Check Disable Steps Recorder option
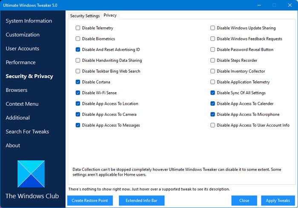298x208 pixels. (x=212, y=61)
